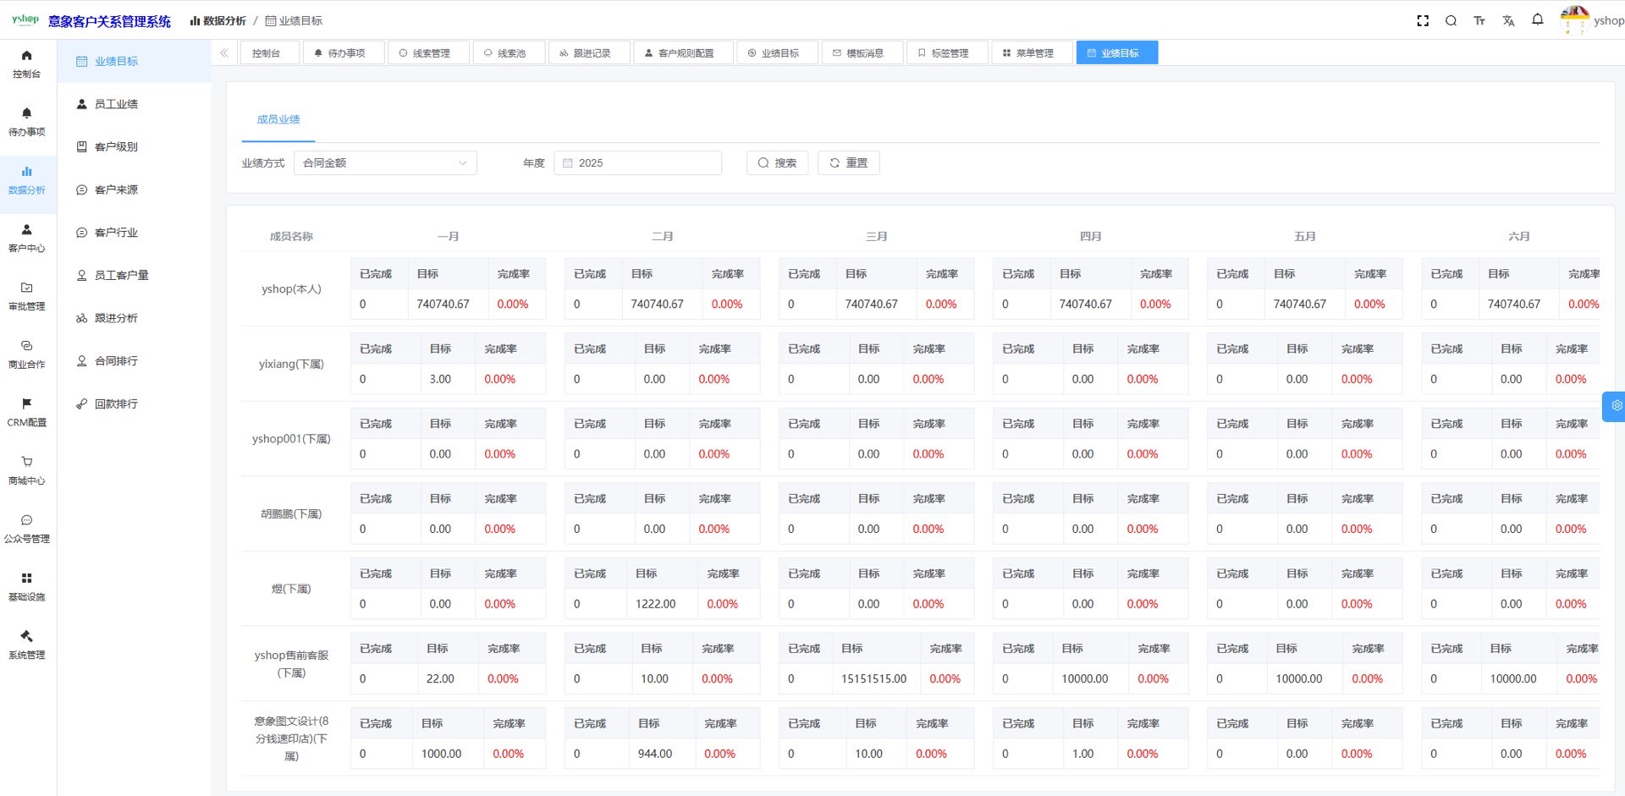The height and width of the screenshot is (796, 1625).
Task: Collapse tabs with double-chevron icon
Action: (x=224, y=53)
